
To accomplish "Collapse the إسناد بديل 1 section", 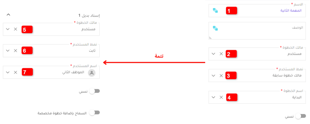I will [x=8, y=14].
